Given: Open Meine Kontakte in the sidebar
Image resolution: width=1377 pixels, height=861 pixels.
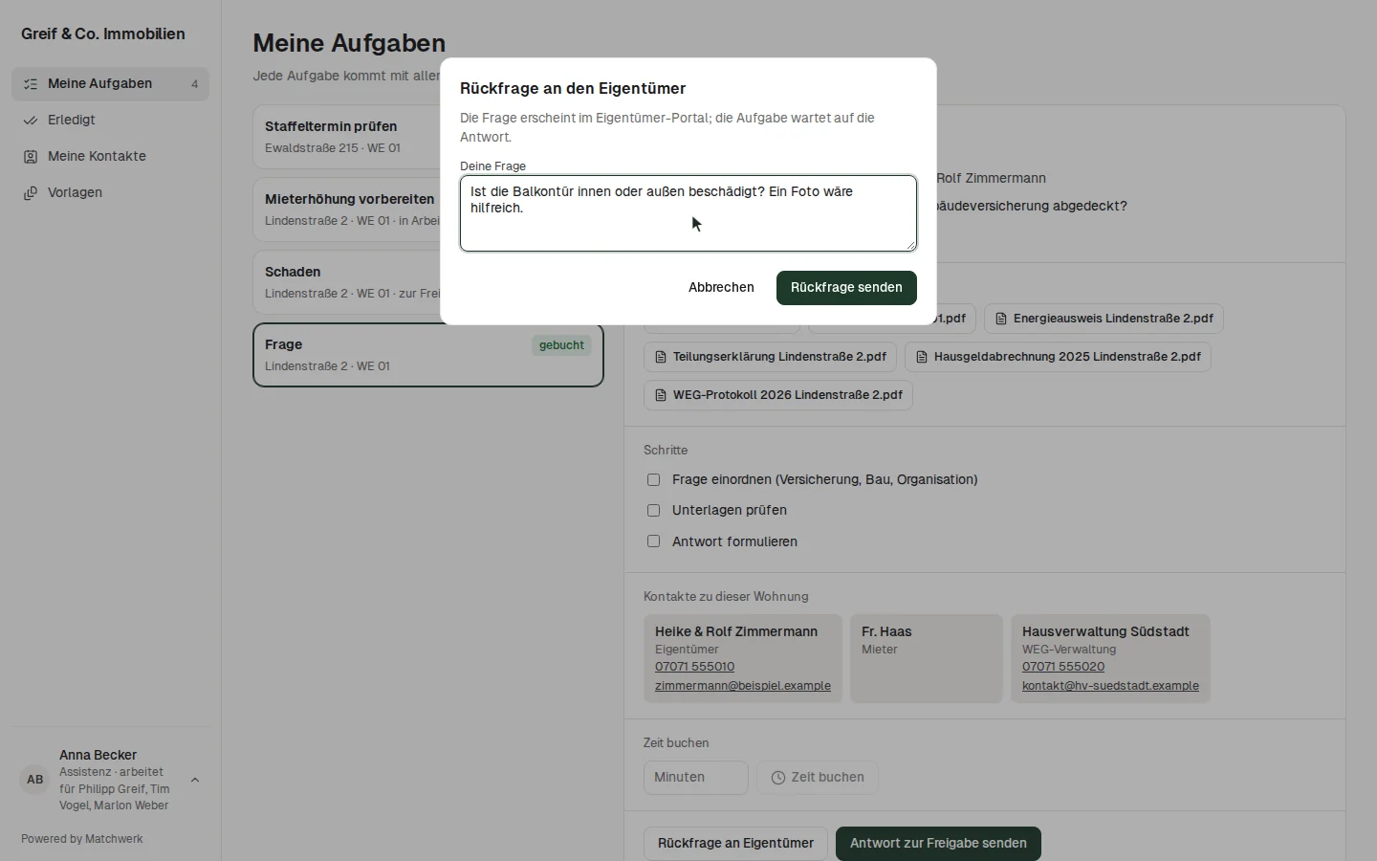Looking at the screenshot, I should pos(110,157).
